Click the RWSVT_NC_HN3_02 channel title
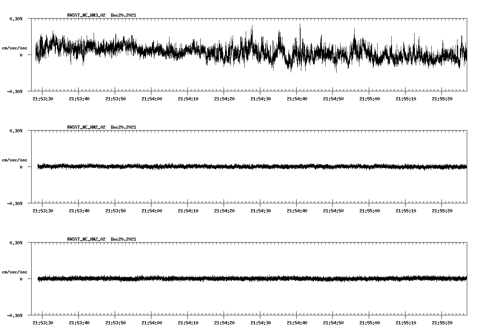The height and width of the screenshot is (336, 493). coord(86,15)
